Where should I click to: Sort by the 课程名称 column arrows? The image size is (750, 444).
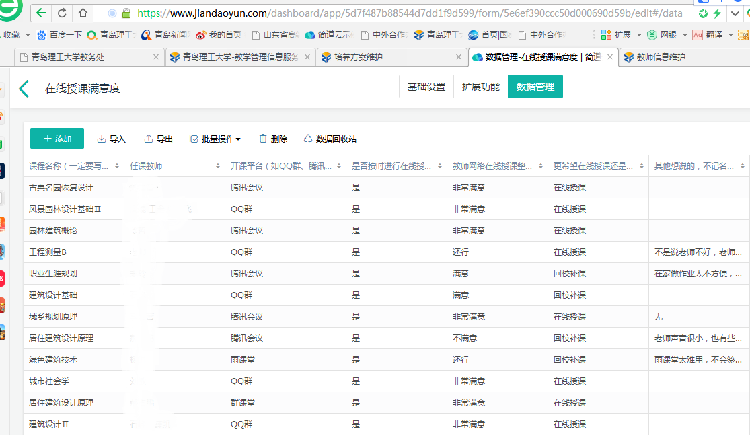pos(118,166)
